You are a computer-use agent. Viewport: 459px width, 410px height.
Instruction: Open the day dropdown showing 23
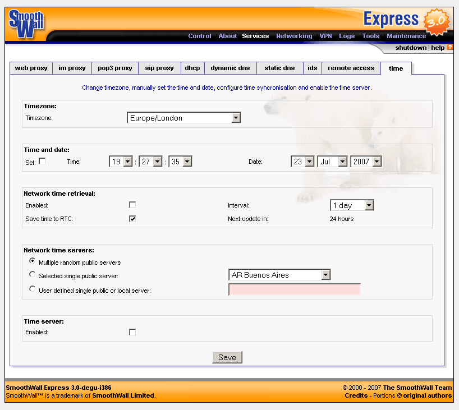pyautogui.click(x=302, y=161)
